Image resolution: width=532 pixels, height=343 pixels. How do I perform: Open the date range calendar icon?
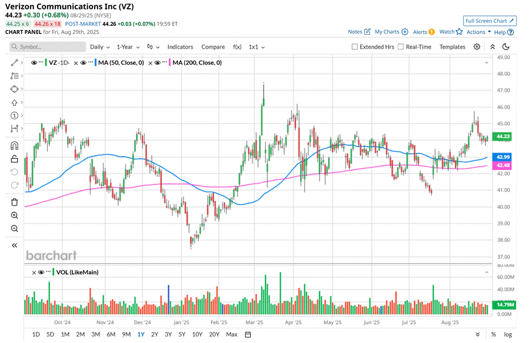[x=248, y=335]
